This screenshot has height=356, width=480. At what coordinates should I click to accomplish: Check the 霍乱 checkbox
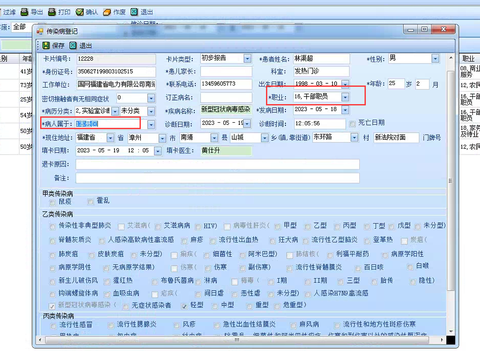[91, 201]
